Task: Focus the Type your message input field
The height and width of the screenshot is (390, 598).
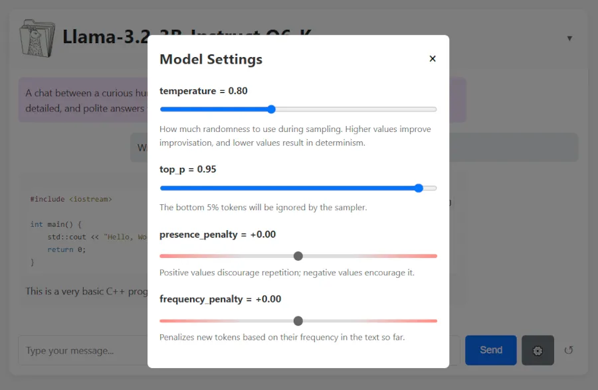Action: (x=80, y=350)
